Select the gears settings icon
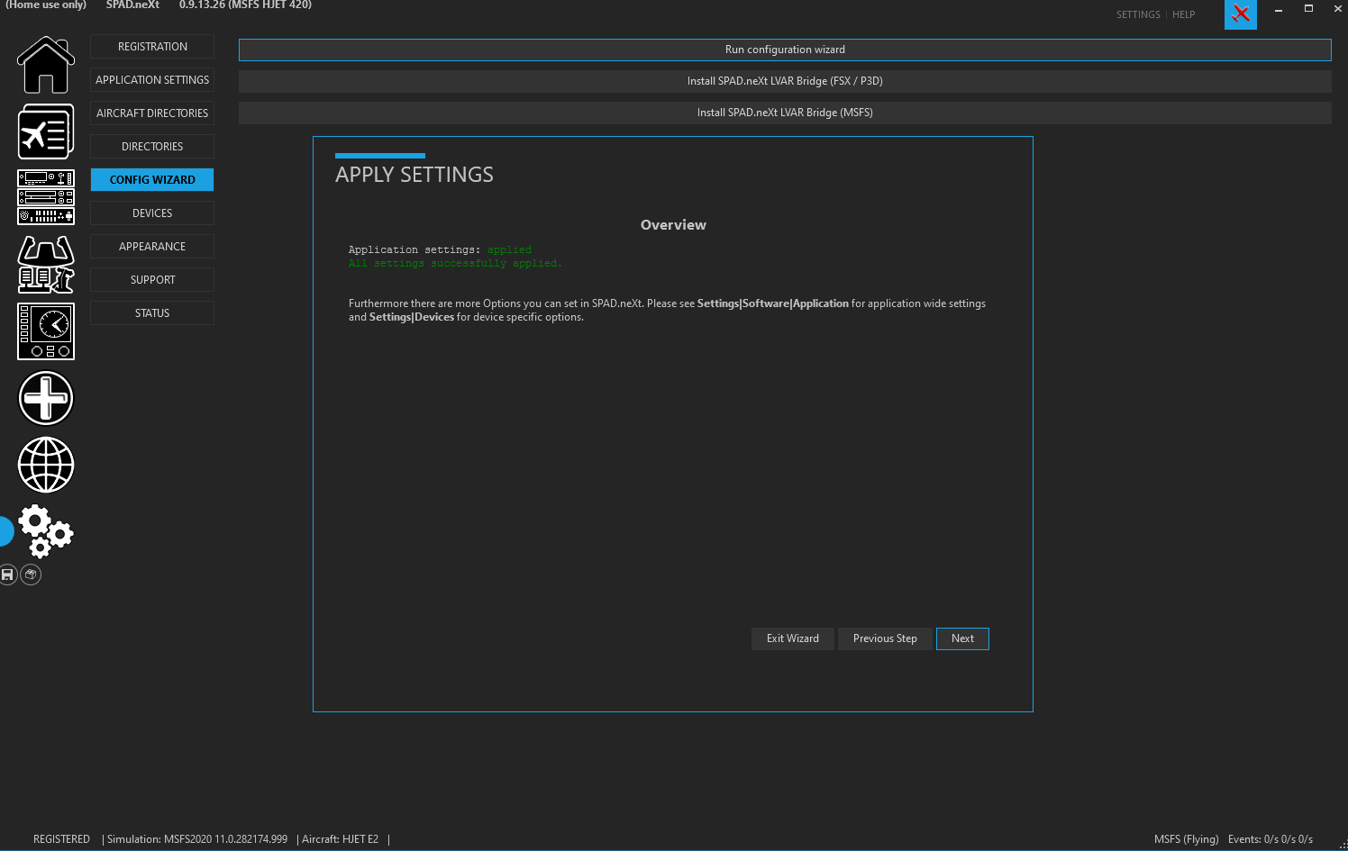The image size is (1348, 851). pos(46,531)
